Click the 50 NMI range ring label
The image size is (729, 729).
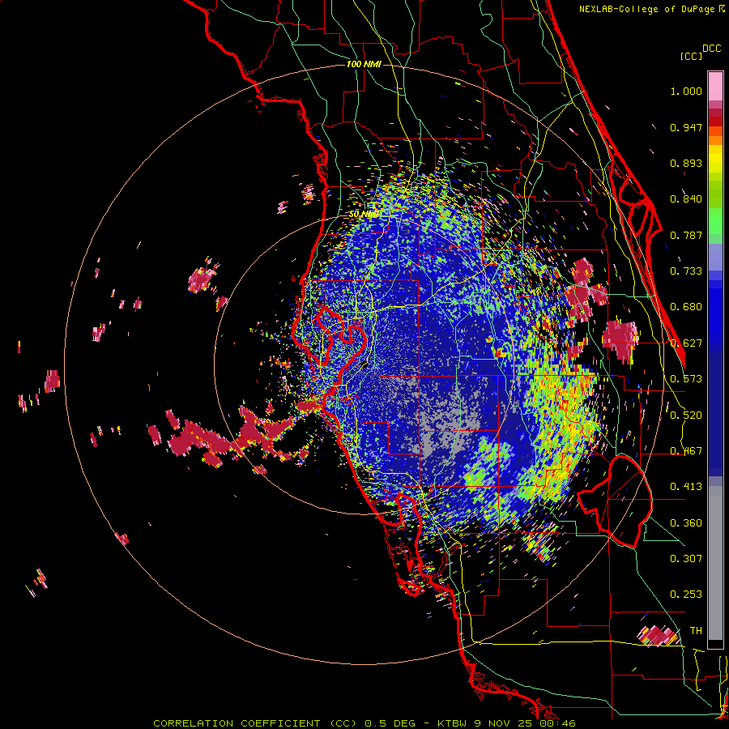(363, 215)
